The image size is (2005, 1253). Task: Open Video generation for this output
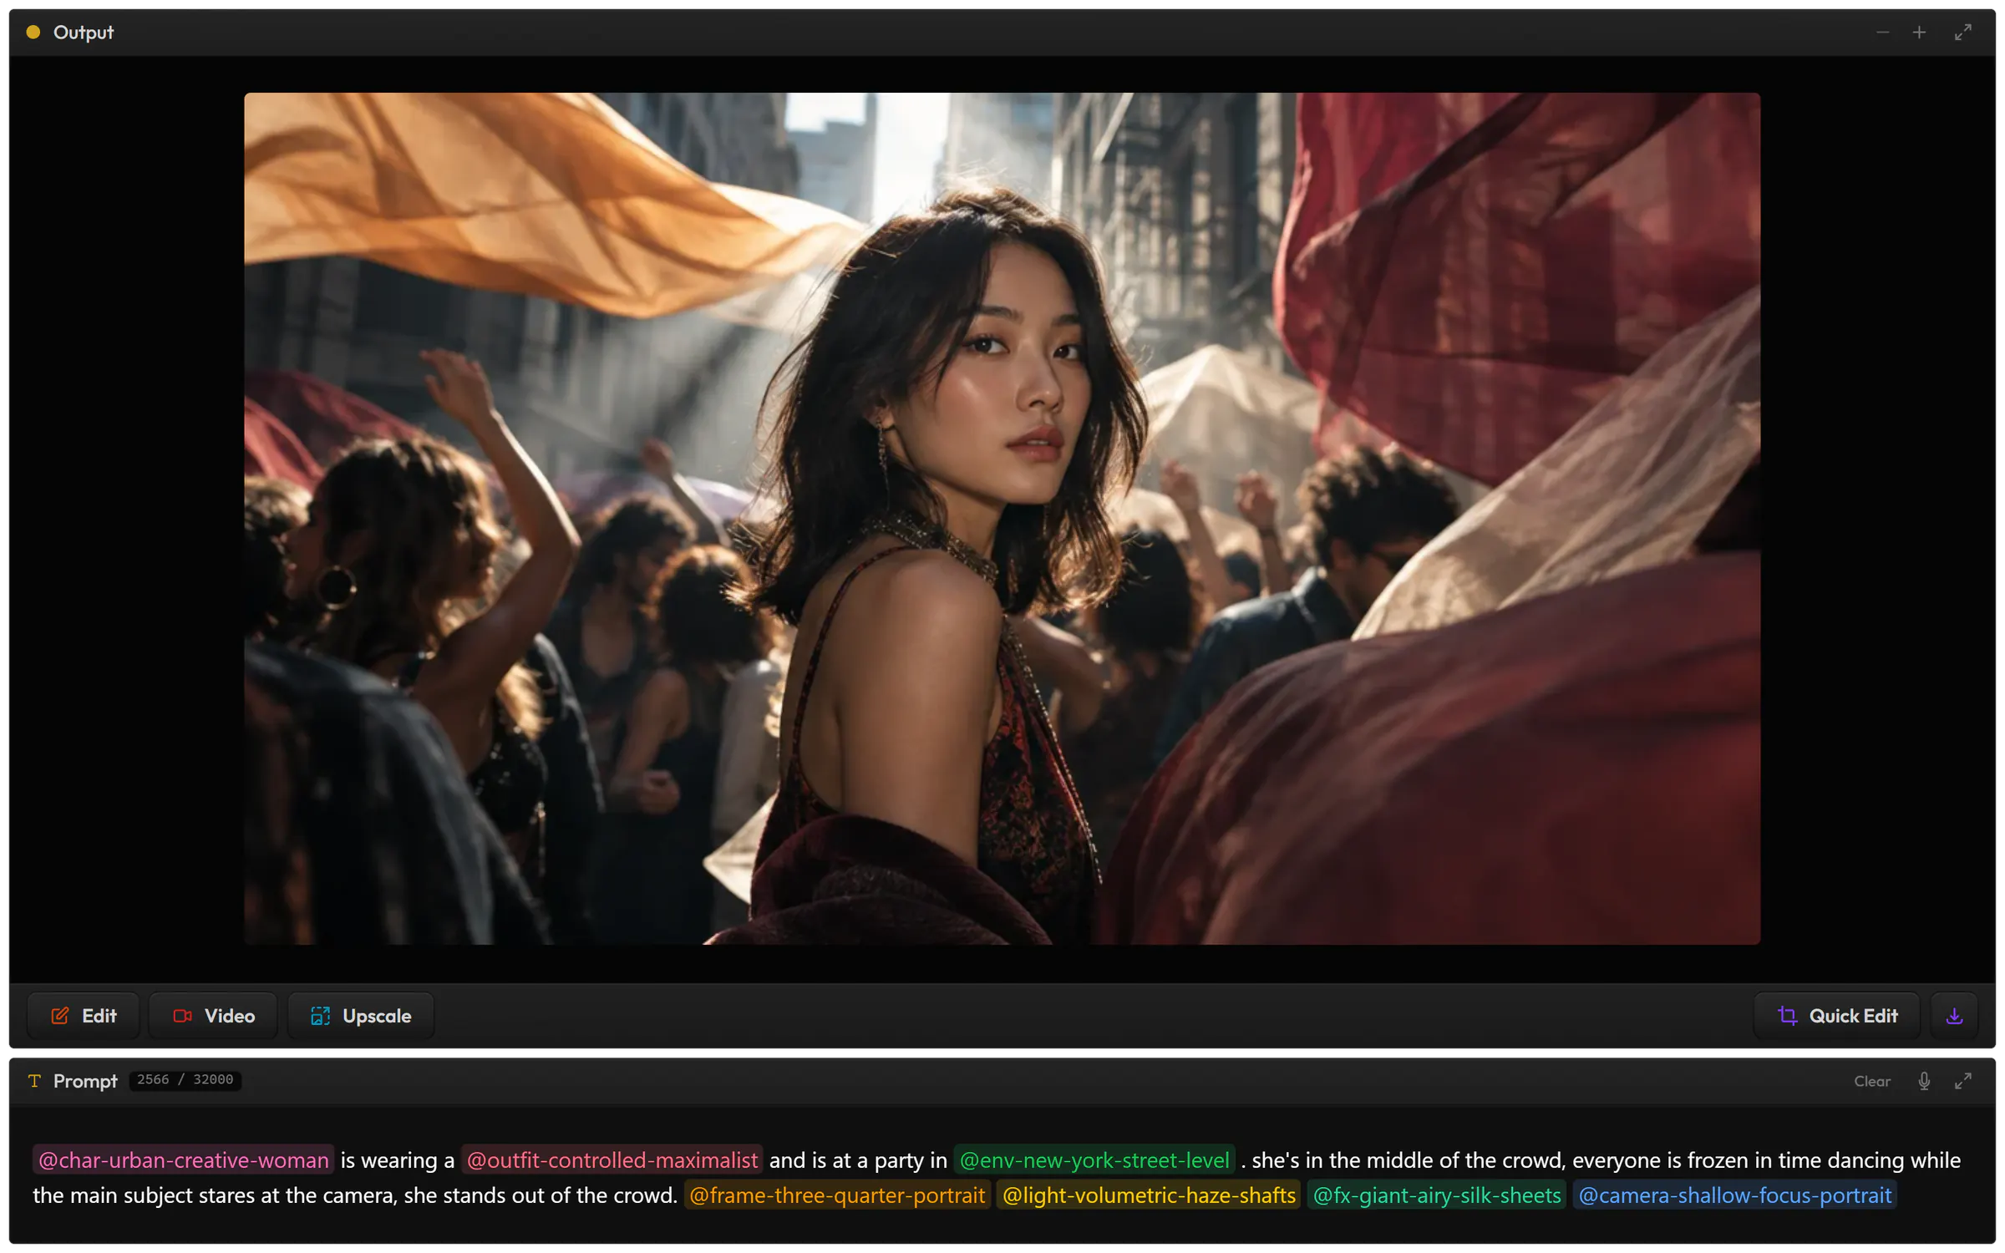(213, 1016)
